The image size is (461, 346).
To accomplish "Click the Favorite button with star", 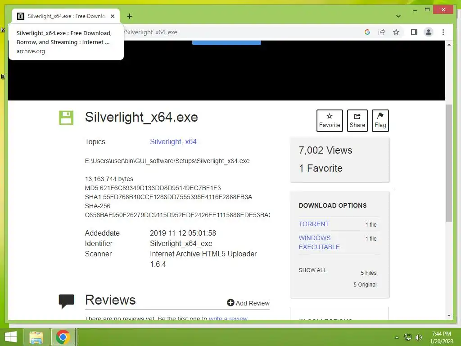I will (x=330, y=121).
